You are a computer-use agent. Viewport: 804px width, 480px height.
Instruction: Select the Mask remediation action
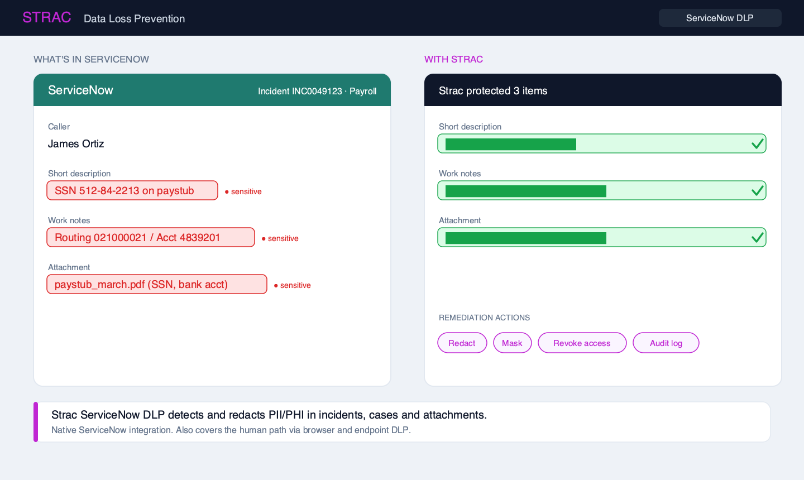coord(513,343)
